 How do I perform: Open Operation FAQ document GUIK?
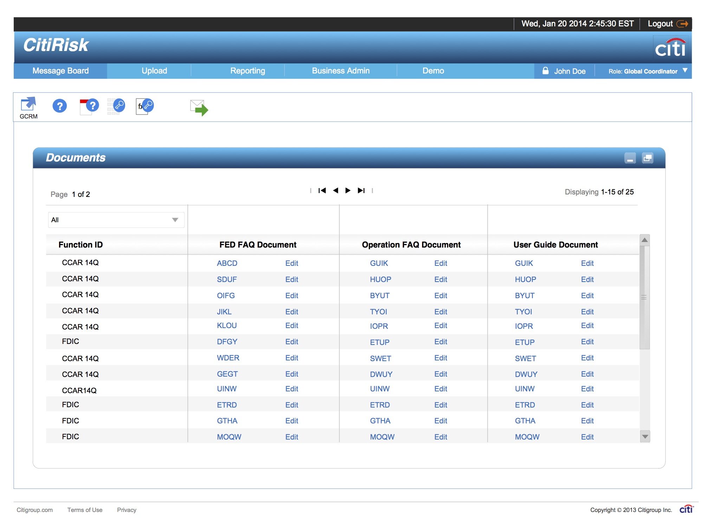[379, 263]
